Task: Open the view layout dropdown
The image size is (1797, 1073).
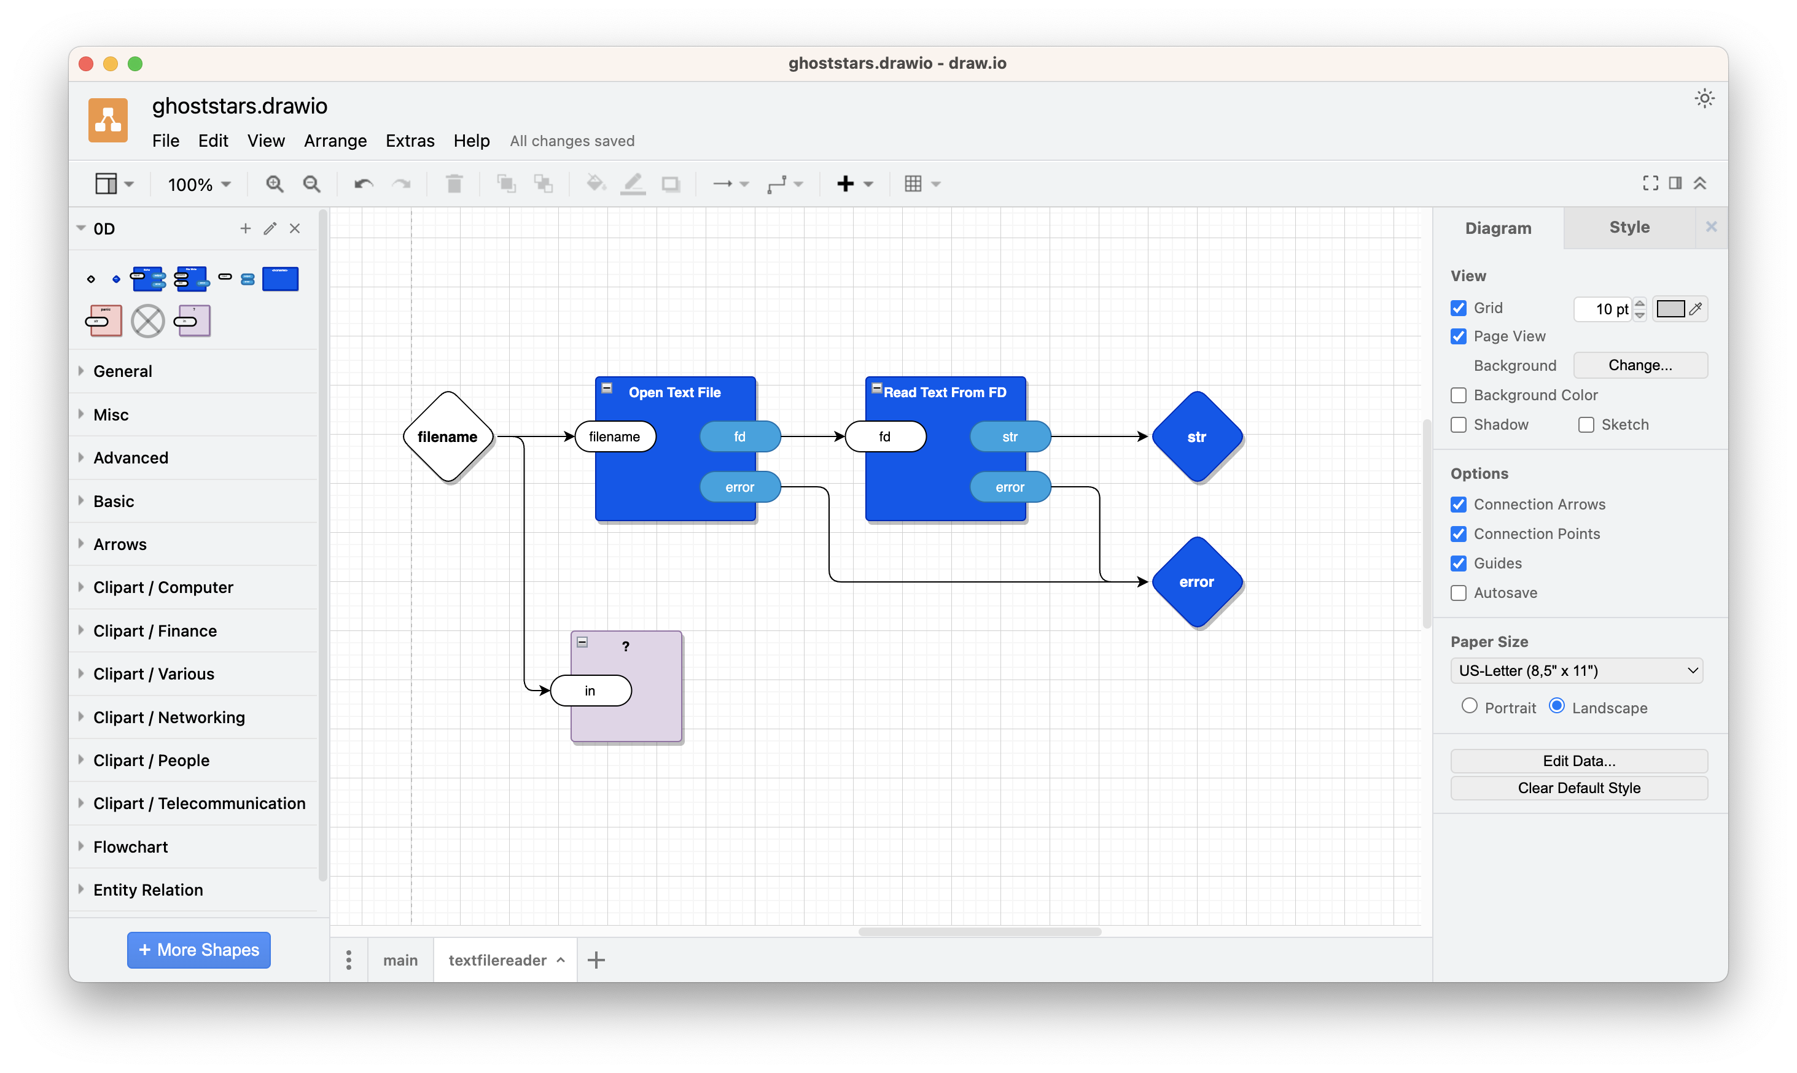Action: point(114,184)
